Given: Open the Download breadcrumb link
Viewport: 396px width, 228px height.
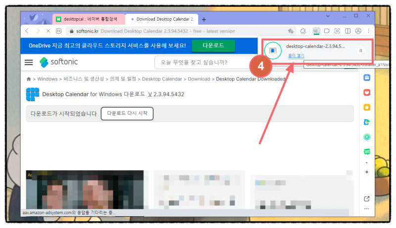Looking at the screenshot, I should (x=199, y=79).
